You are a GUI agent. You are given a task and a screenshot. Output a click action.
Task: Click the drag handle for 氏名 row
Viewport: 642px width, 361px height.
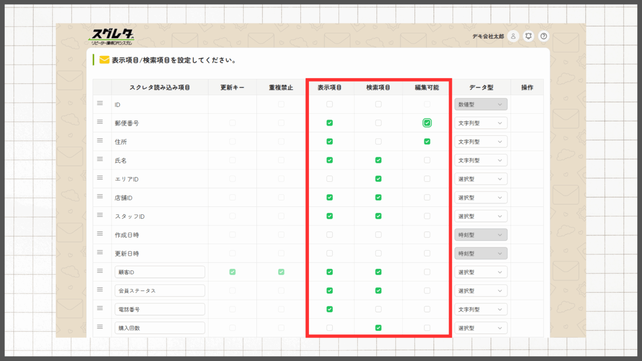[100, 159]
